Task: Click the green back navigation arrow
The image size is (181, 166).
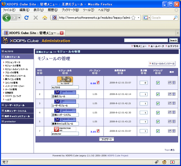Action: click(7, 18)
